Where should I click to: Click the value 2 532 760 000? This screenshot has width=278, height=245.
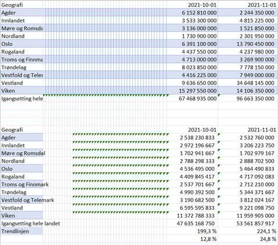pyautogui.click(x=257, y=138)
